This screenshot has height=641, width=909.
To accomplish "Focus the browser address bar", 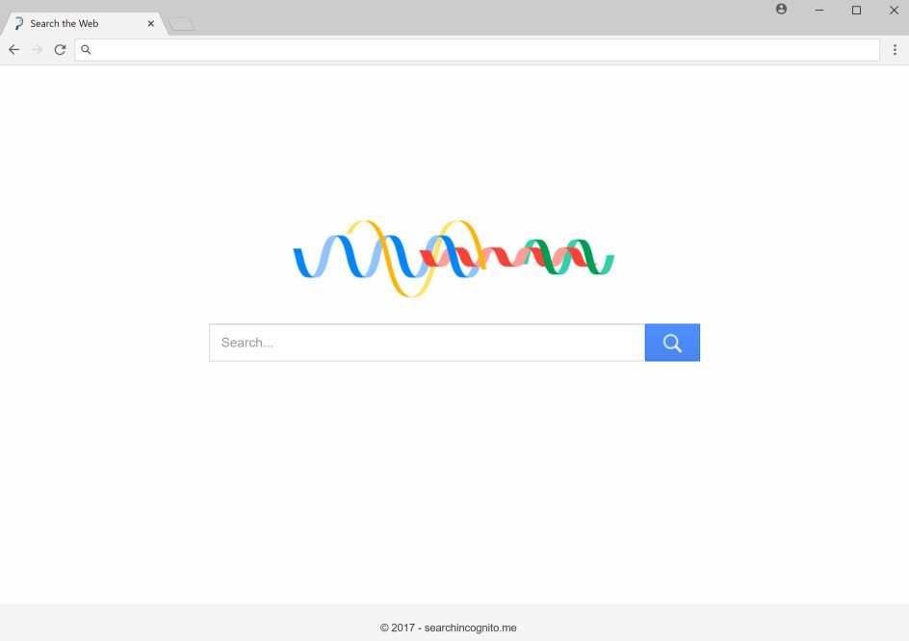I will point(481,49).
